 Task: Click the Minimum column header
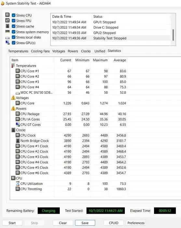[82, 60]
